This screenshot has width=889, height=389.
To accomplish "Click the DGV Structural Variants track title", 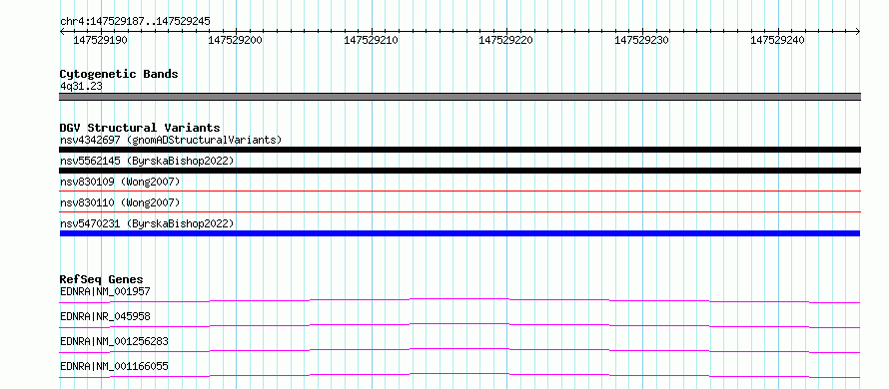I will click(x=140, y=128).
